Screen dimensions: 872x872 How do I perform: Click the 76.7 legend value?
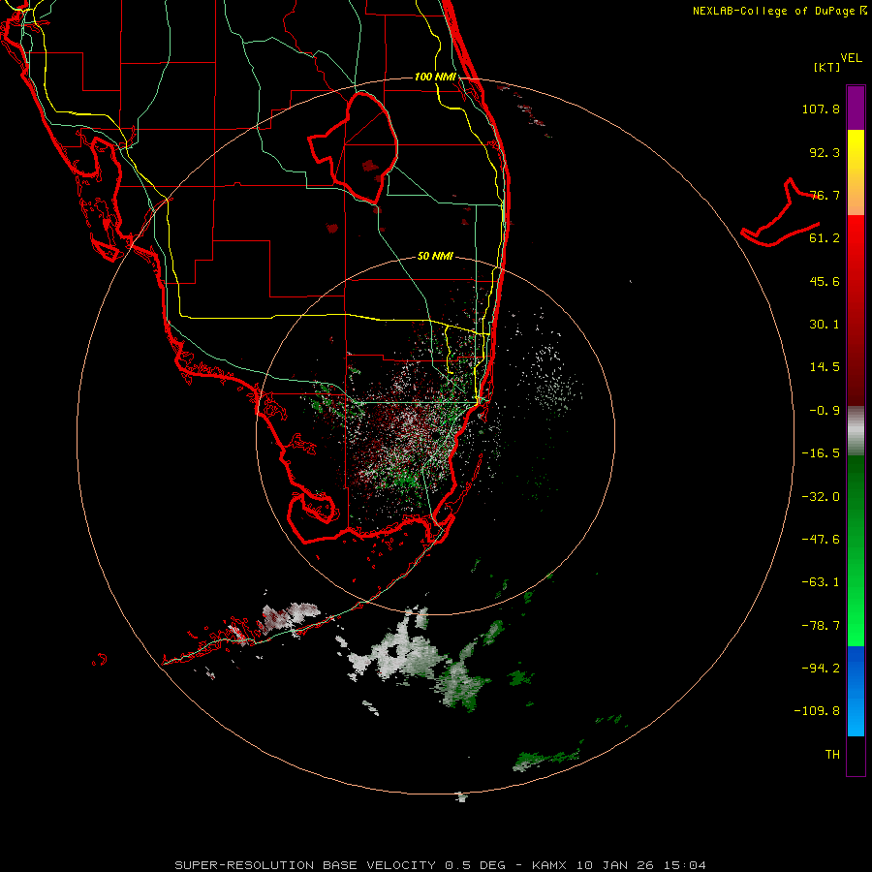point(825,195)
